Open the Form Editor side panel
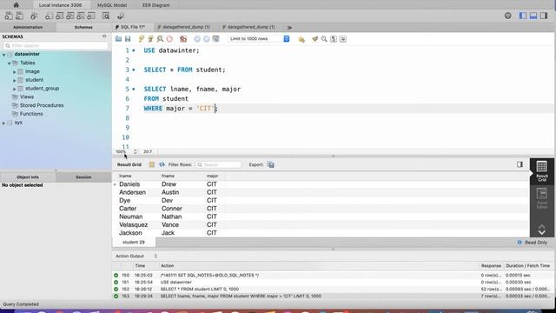This screenshot has height=313, width=556. tap(541, 199)
